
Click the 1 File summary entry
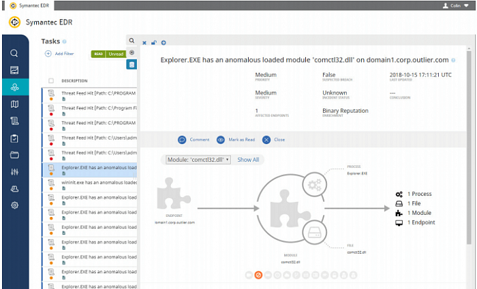408,203
